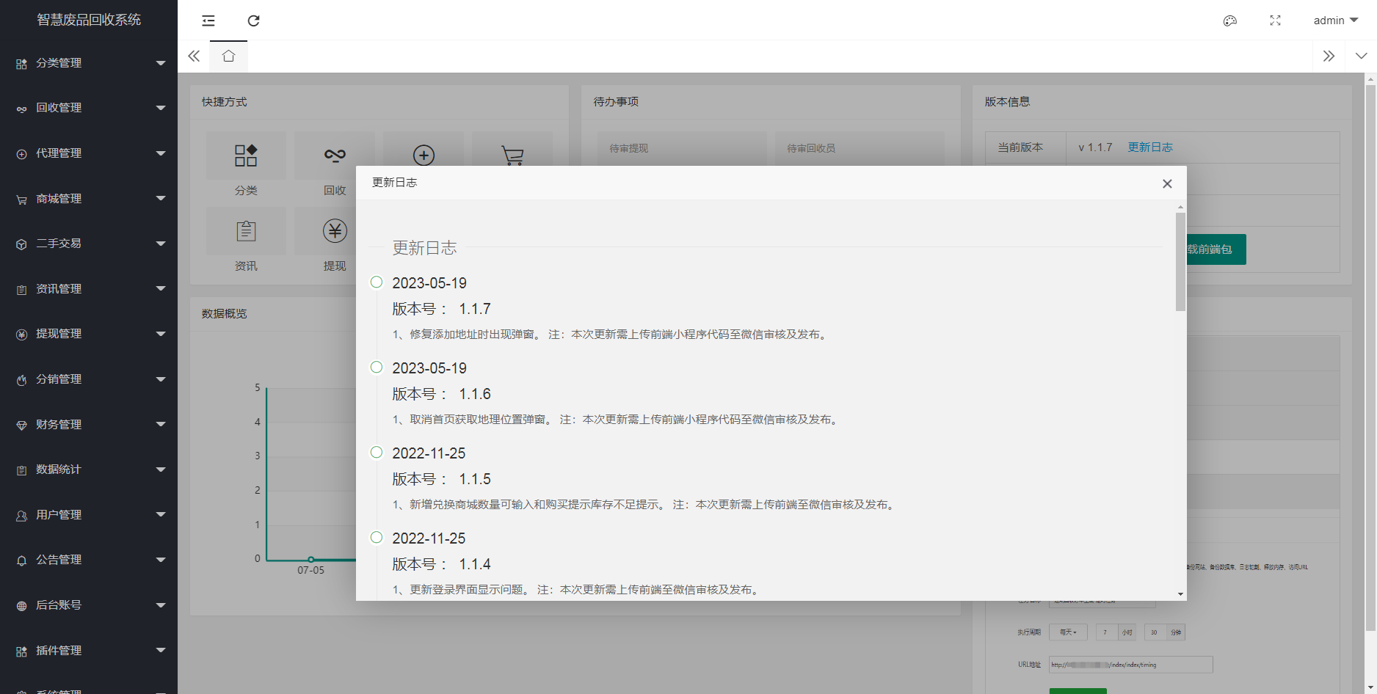Click the 数据概览 panel heading
This screenshot has height=694, width=1377.
click(x=225, y=313)
